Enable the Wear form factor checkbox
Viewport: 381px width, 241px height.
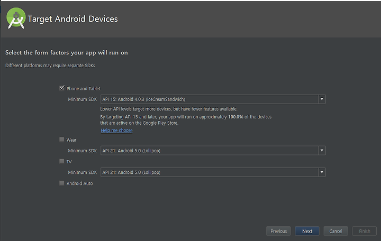point(62,140)
